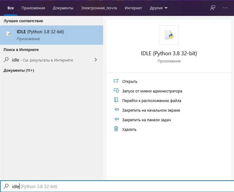Open the "Документы" tab

point(63,8)
